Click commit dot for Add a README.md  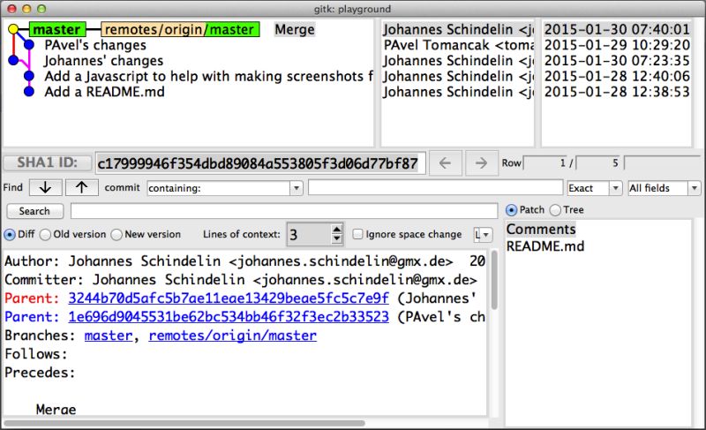[29, 92]
